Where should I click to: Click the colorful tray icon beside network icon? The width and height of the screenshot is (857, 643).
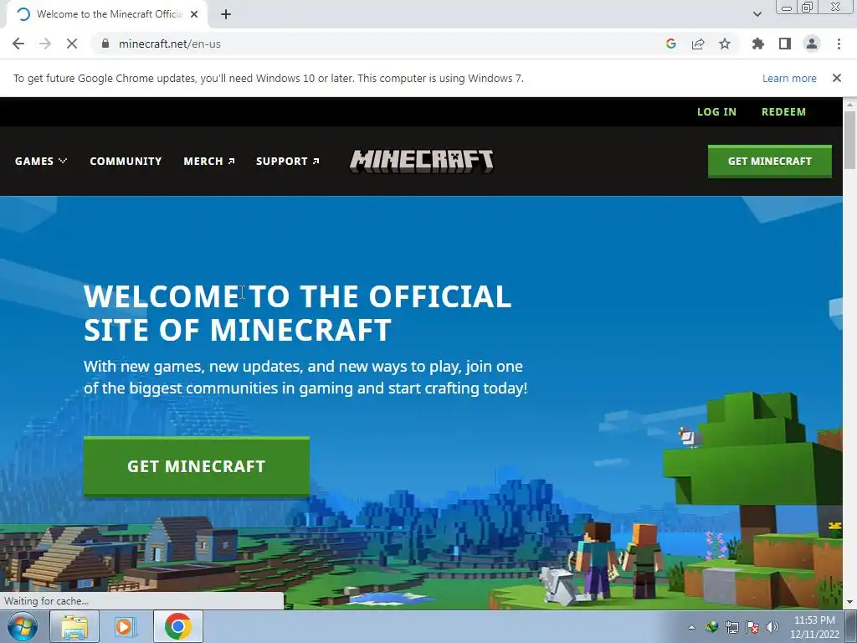point(711,627)
